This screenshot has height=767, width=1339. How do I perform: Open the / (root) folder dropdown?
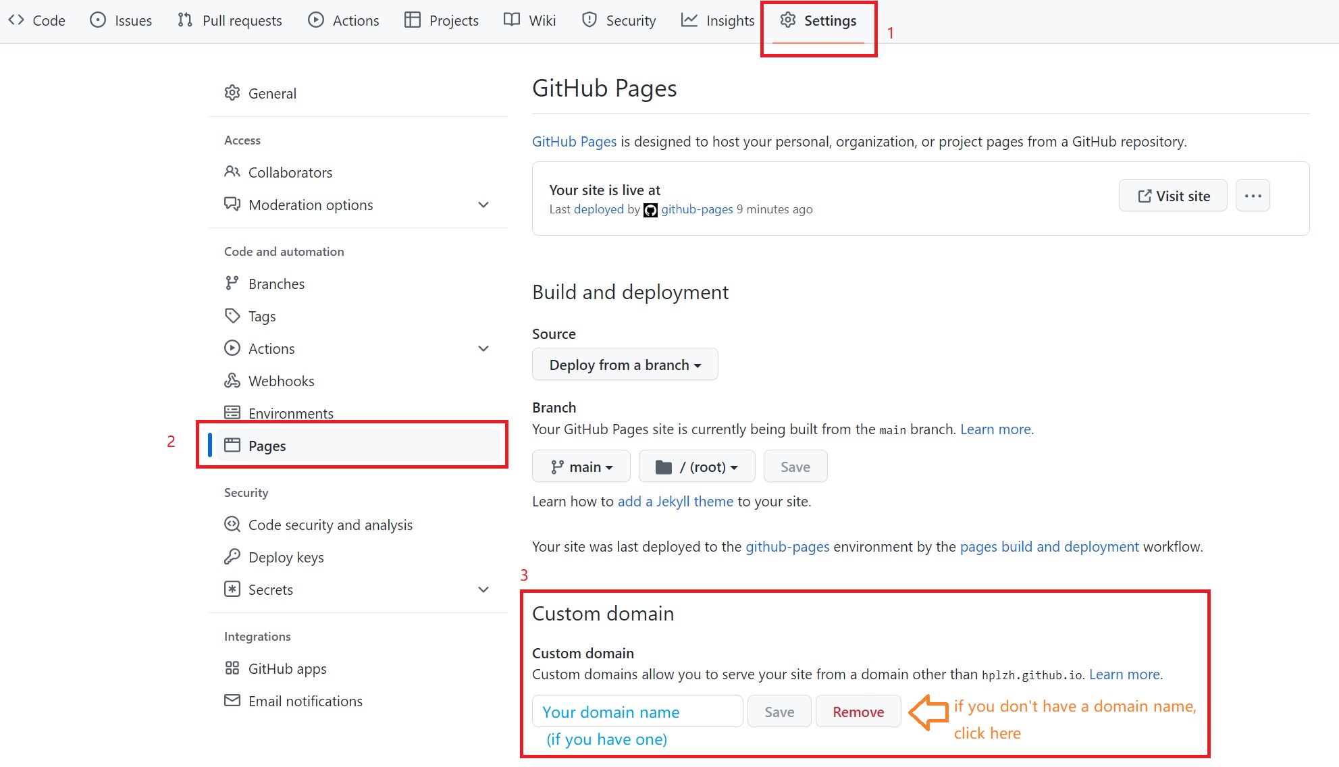click(x=697, y=467)
